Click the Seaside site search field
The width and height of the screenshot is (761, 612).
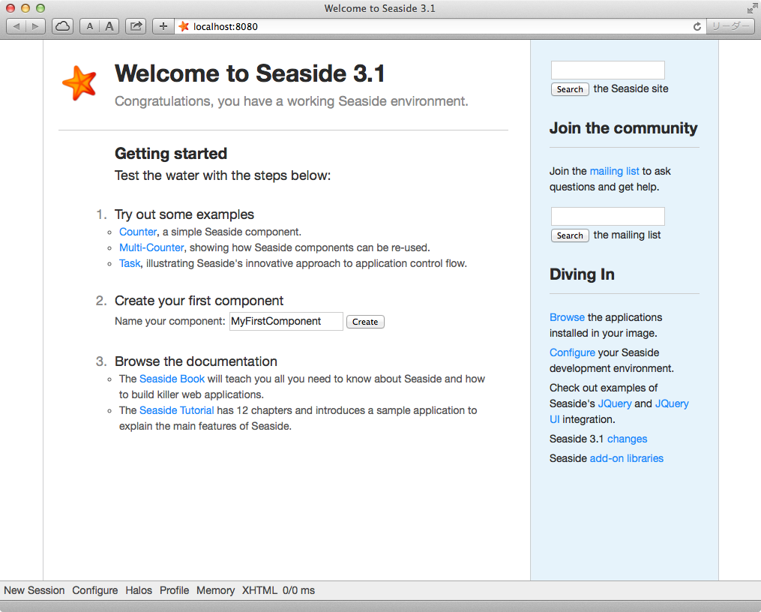click(607, 70)
